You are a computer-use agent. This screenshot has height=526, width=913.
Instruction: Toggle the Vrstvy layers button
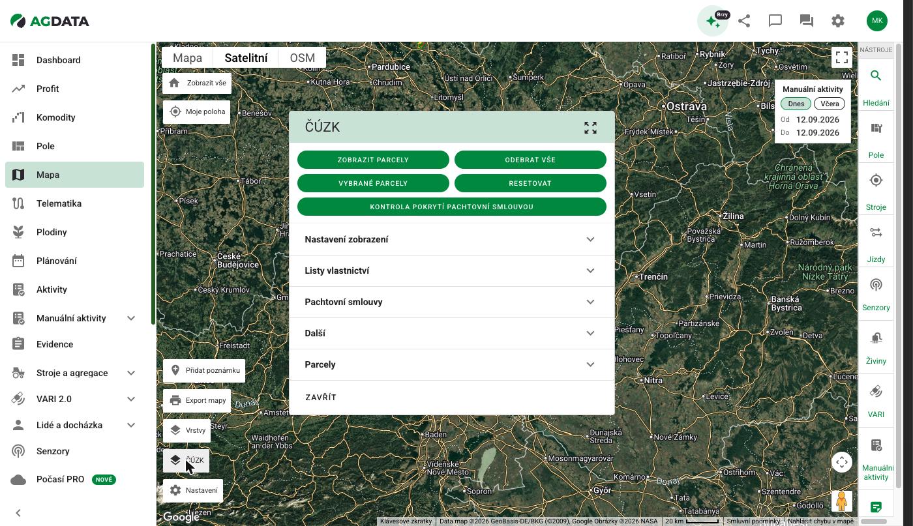coord(187,430)
